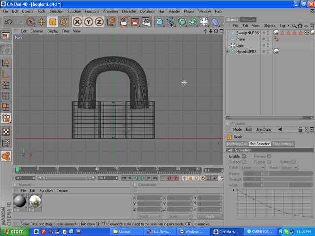Viewport: 315px width, 236px height.
Task: Click Apply button in Coordinates
Action: 210,216
